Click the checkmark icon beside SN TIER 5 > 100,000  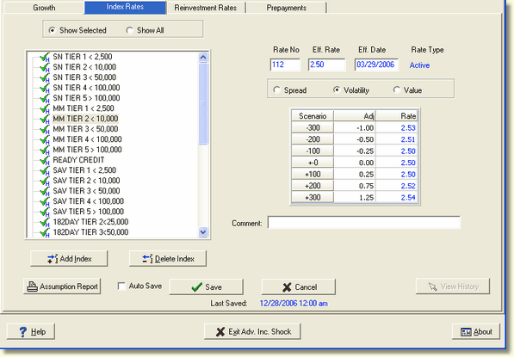click(x=45, y=99)
